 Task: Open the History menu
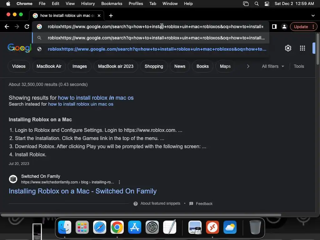pos(88,4)
